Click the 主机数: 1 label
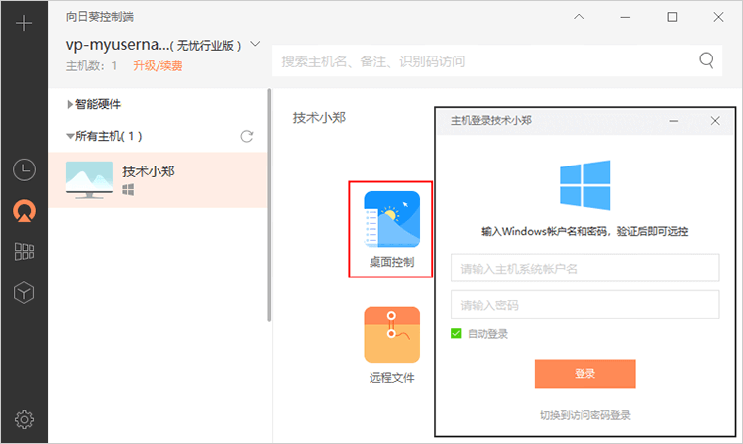Screen dimensions: 743x444 click(91, 66)
